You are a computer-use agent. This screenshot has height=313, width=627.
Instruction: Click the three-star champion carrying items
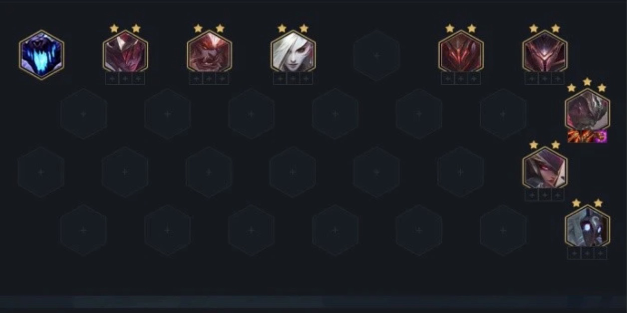tap(588, 110)
